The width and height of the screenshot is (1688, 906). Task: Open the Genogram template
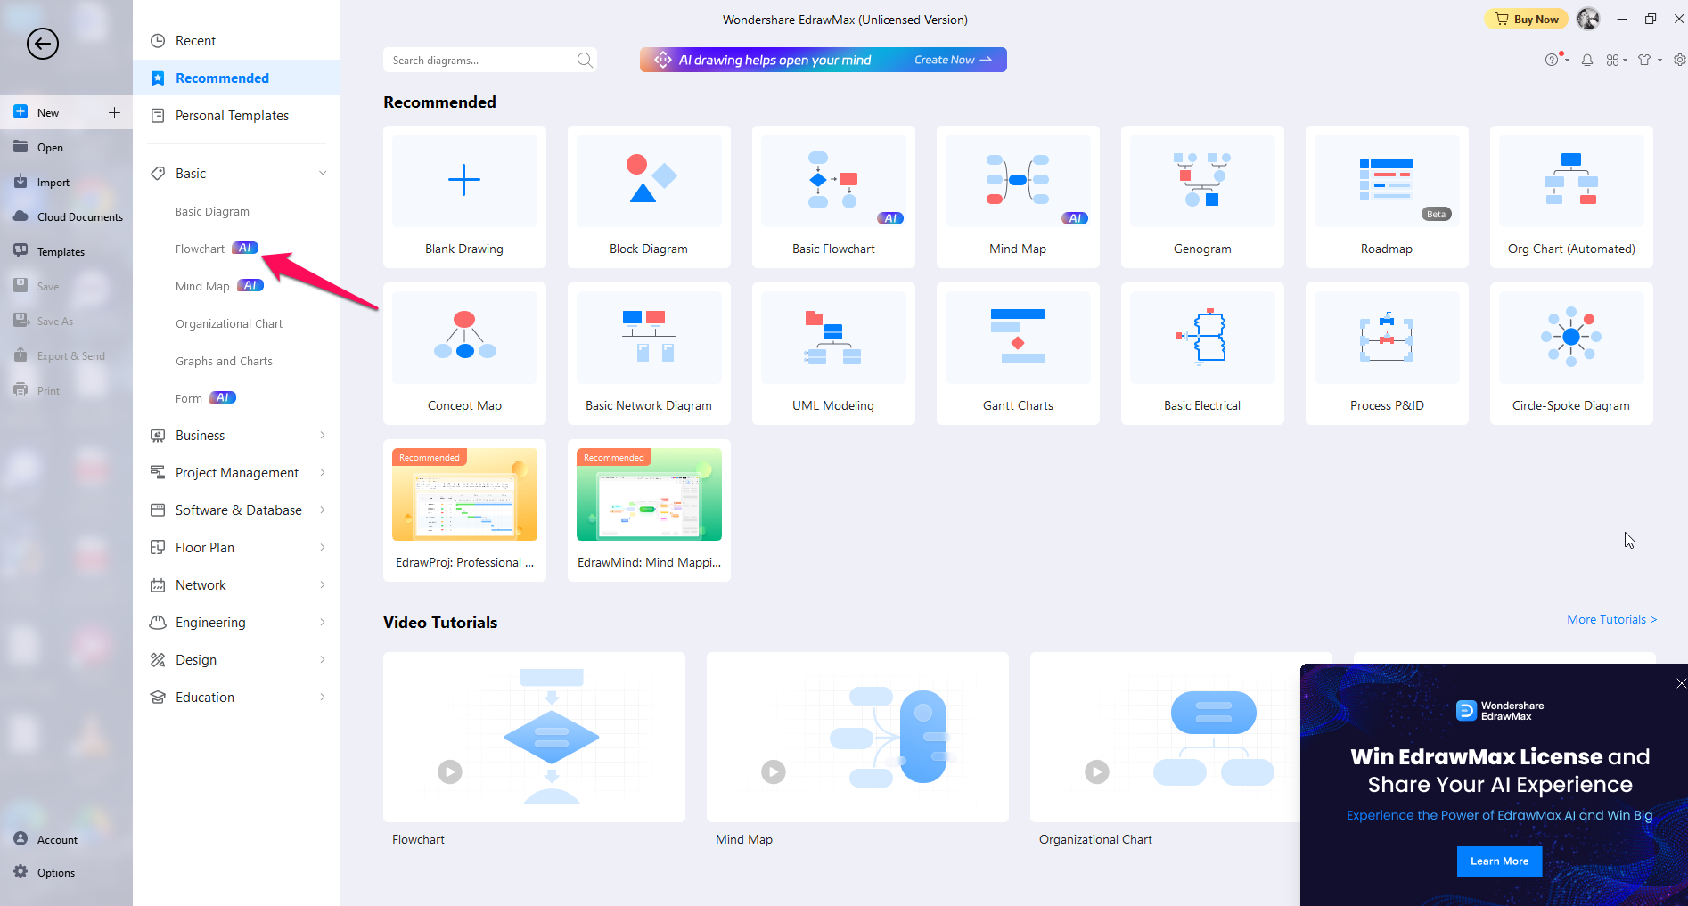pyautogui.click(x=1202, y=197)
